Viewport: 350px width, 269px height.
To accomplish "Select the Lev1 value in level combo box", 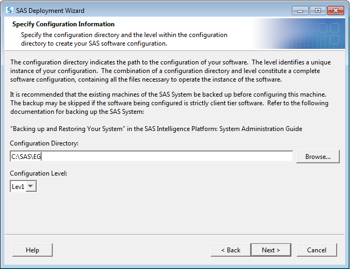I will pyautogui.click(x=18, y=186).
